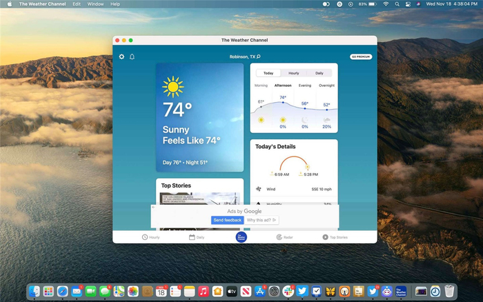Open the notifications bell
Image resolution: width=483 pixels, height=302 pixels.
coord(132,57)
